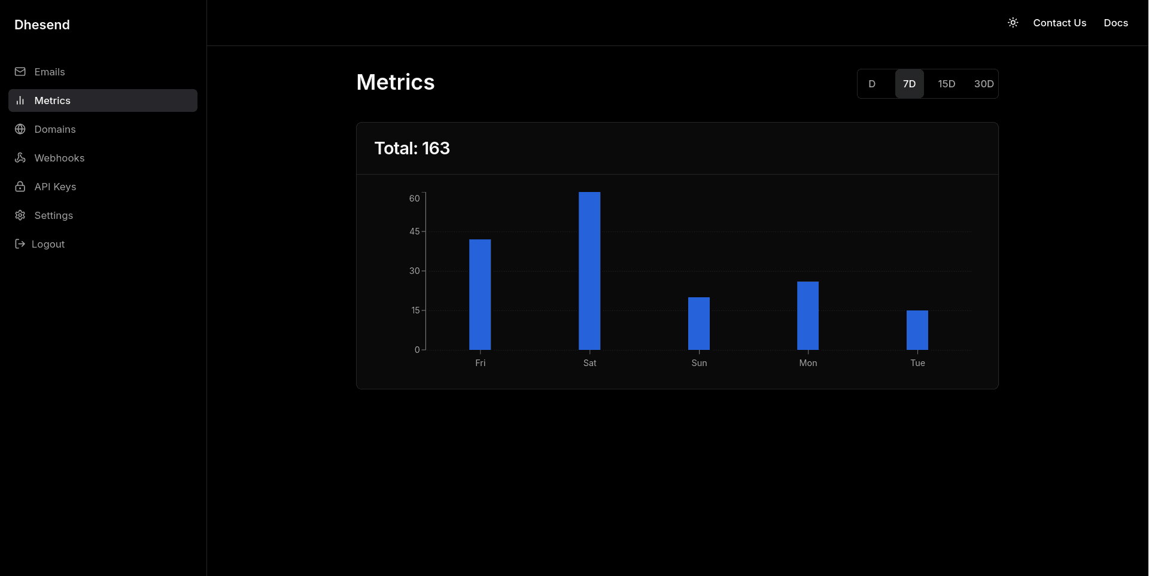The height and width of the screenshot is (576, 1149).
Task: Click the Domains globe icon
Action: [x=20, y=129]
